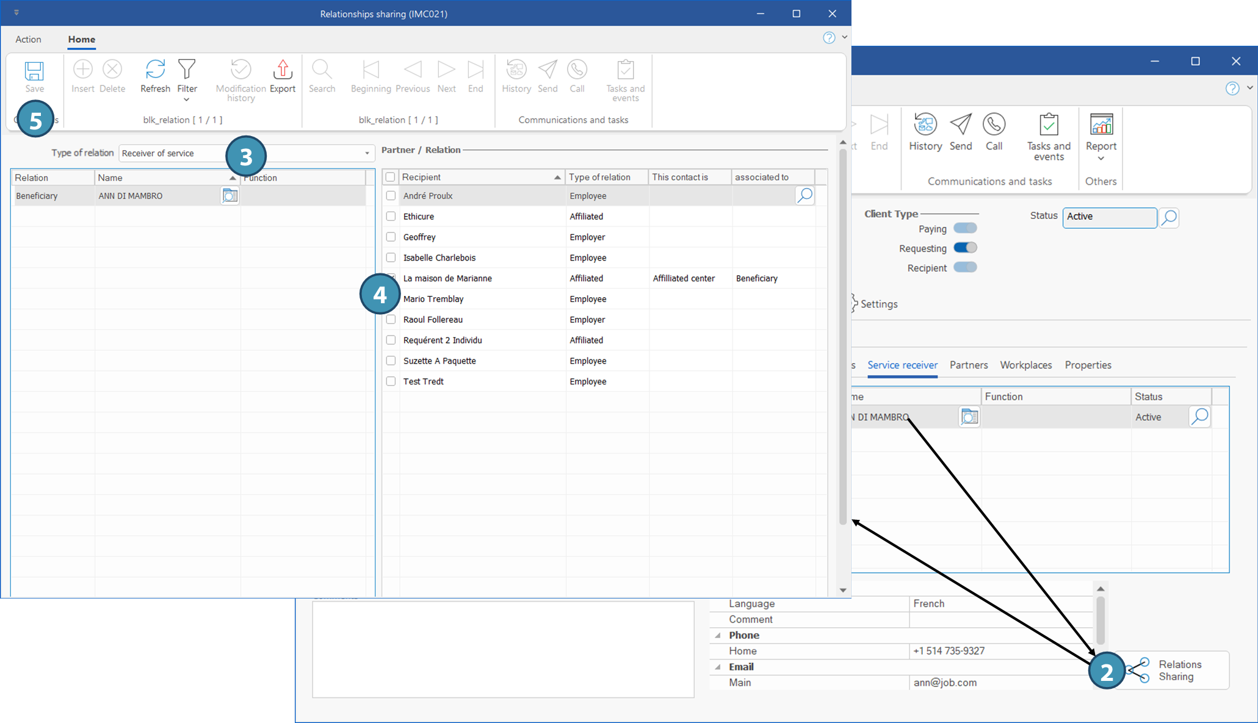This screenshot has height=723, width=1258.
Task: Click the Save icon in ribbon
Action: click(34, 71)
